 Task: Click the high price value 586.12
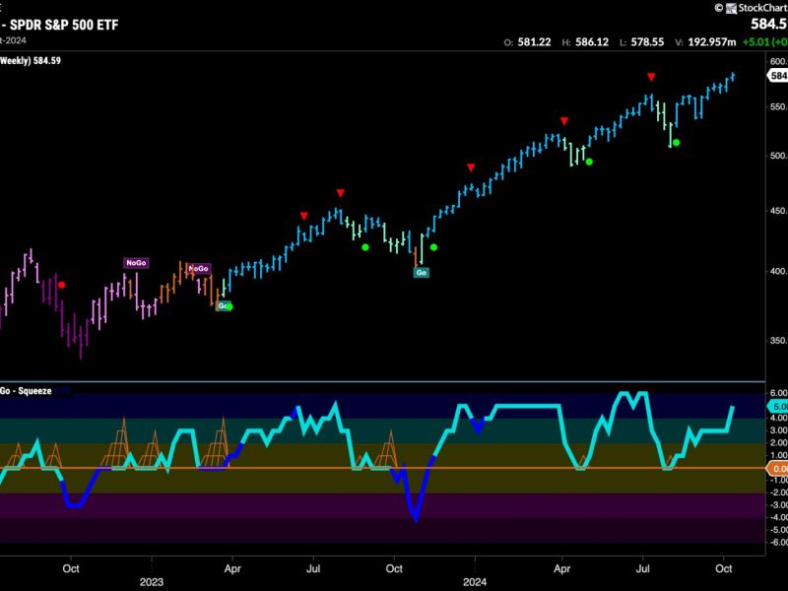[592, 42]
